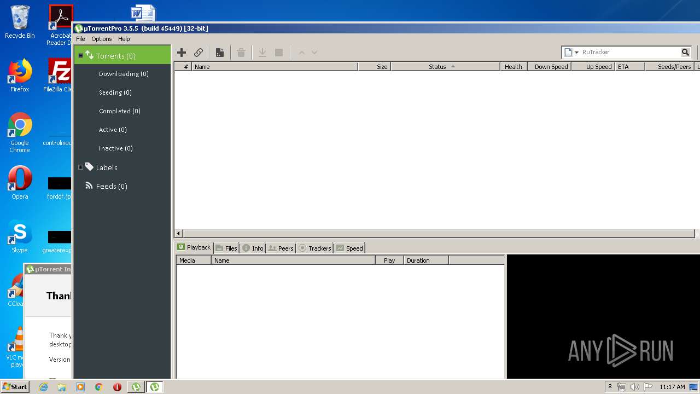
Task: Switch to the Speed tab
Action: click(349, 248)
